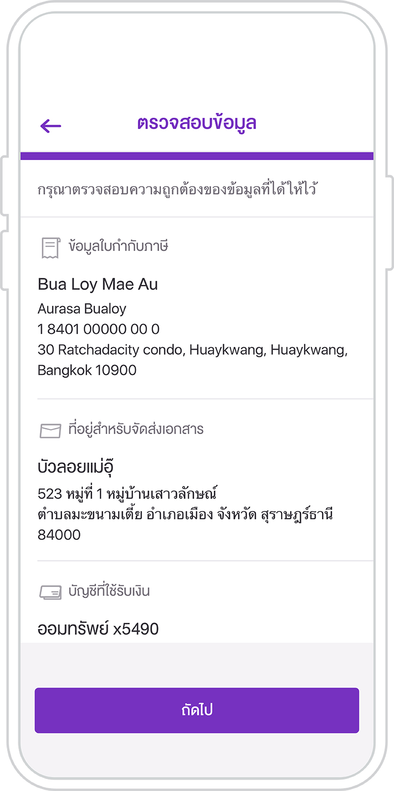Click the bank account card icon
The width and height of the screenshot is (394, 791).
50,592
